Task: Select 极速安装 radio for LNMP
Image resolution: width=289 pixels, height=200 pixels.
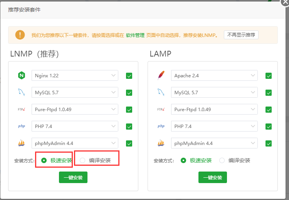Action: (x=44, y=160)
